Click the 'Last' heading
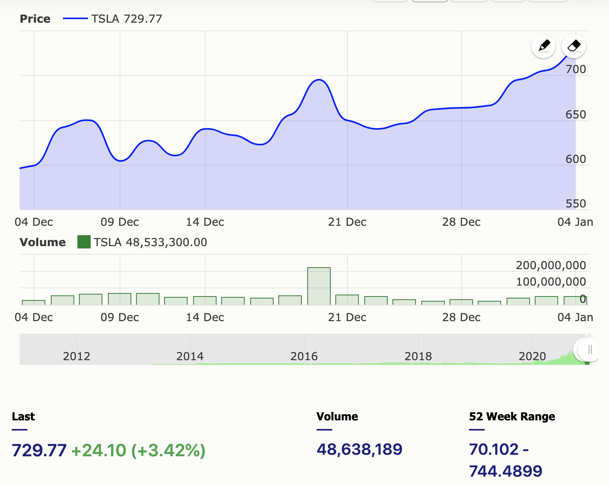Viewport: 609px width, 486px height. 23,416
